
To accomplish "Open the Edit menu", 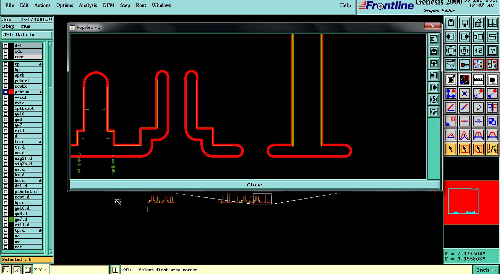I will [x=24, y=5].
